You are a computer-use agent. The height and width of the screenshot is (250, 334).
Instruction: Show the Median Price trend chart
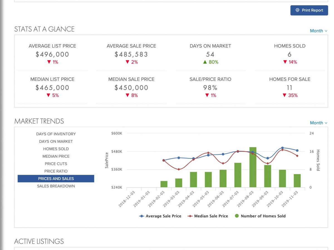click(56, 156)
